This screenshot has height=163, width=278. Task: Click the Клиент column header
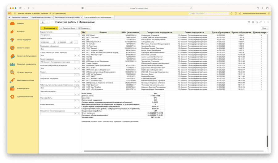(103, 33)
